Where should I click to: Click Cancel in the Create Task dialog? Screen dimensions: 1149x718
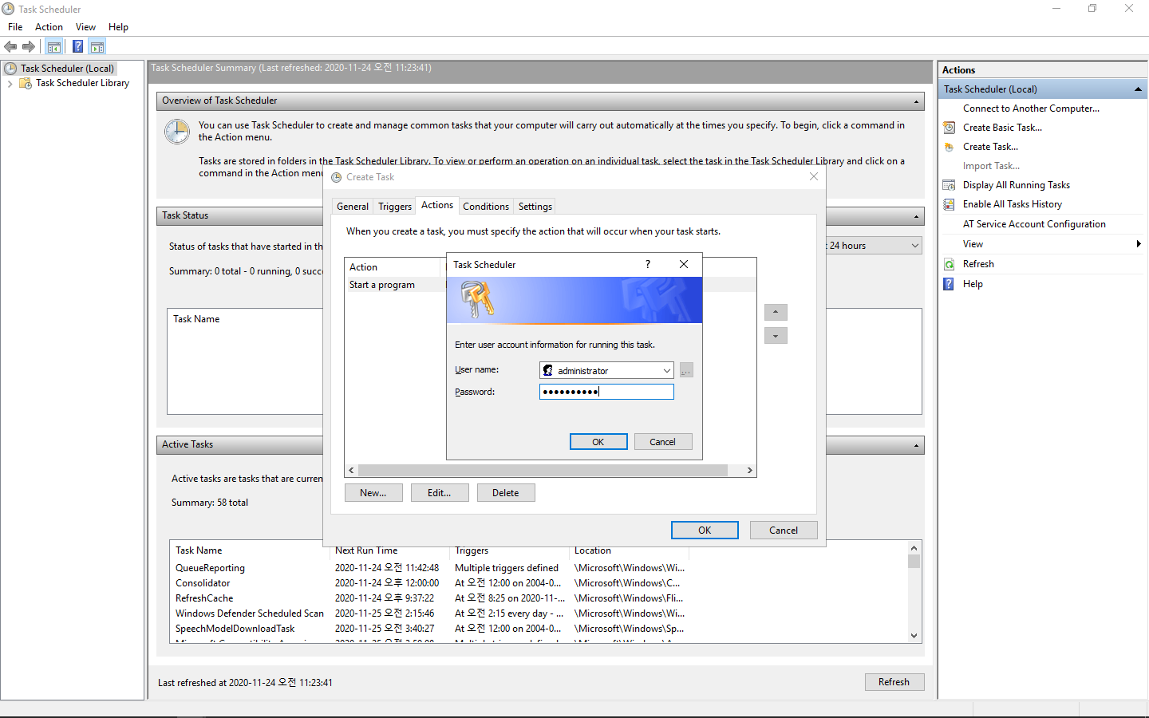[x=784, y=531]
